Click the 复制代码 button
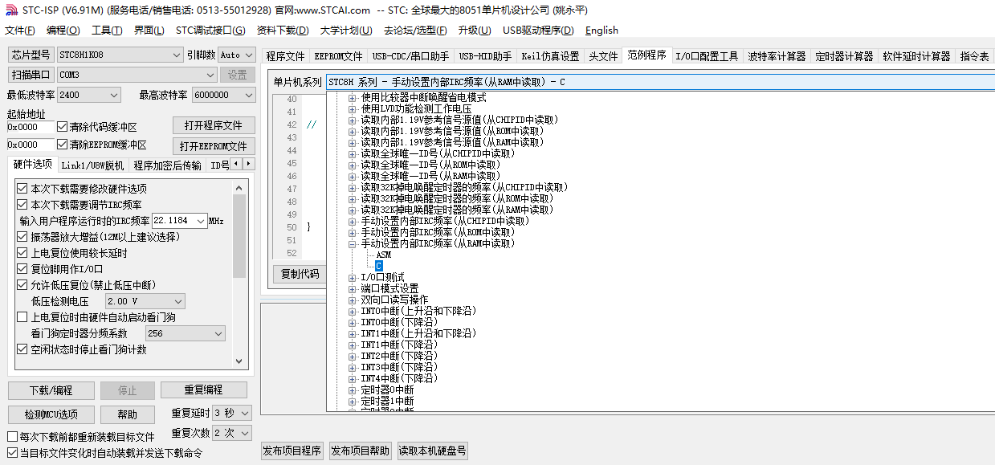 click(x=300, y=274)
